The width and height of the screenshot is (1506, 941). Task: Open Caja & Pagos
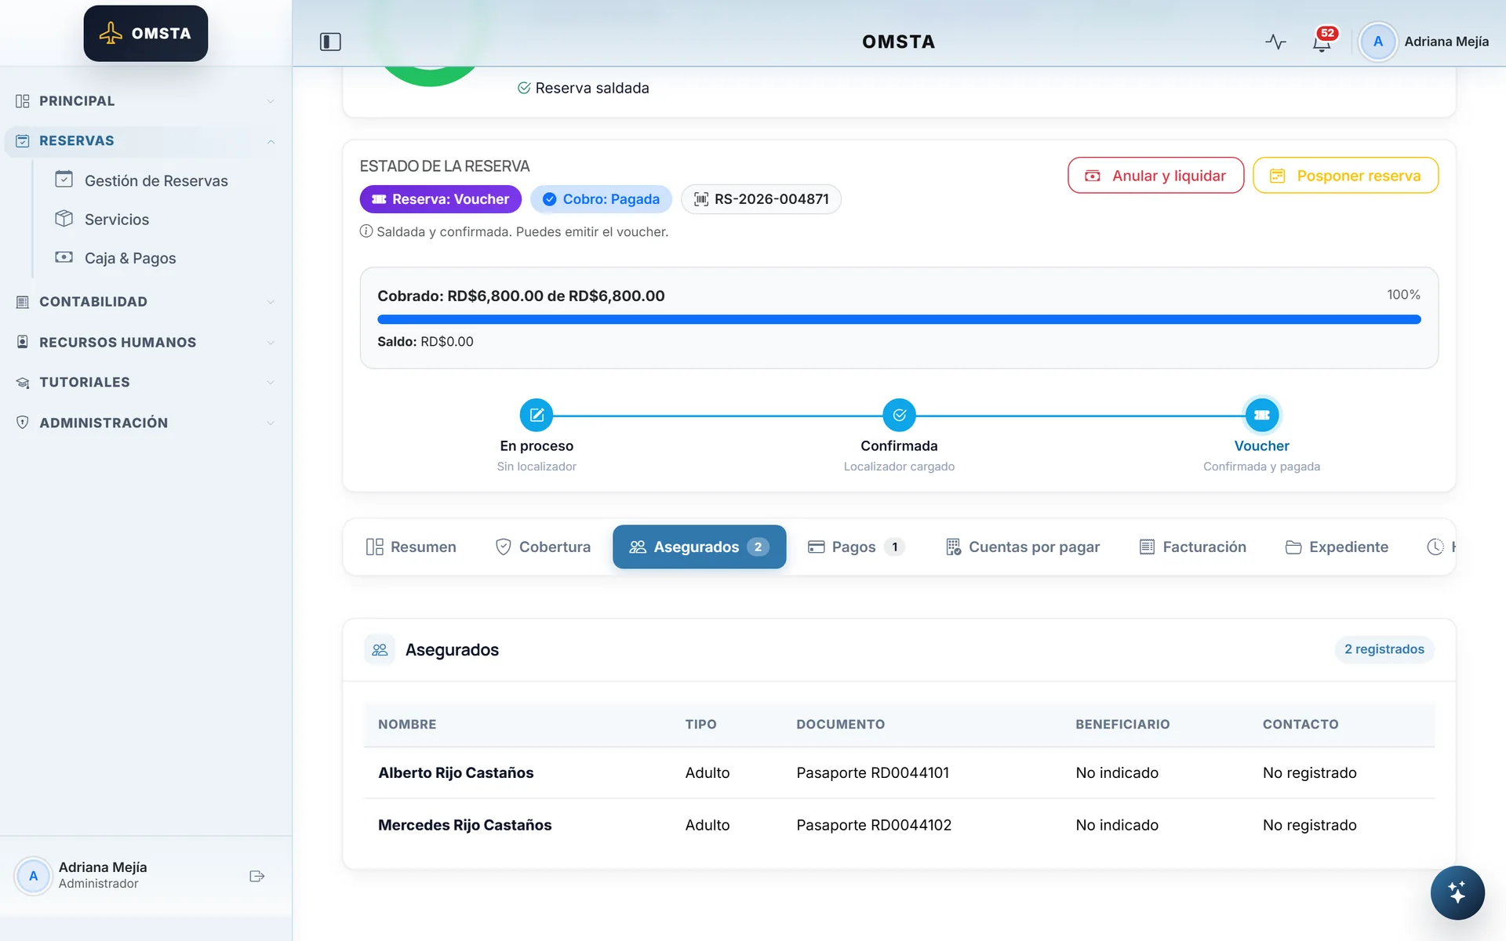point(129,258)
